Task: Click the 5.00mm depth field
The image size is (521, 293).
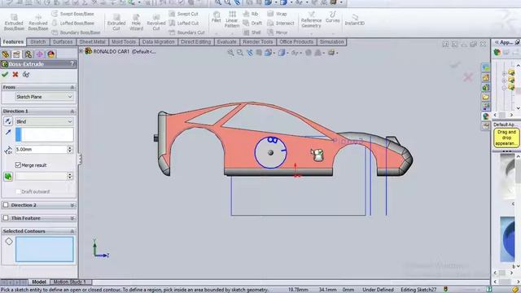Action: click(x=41, y=150)
